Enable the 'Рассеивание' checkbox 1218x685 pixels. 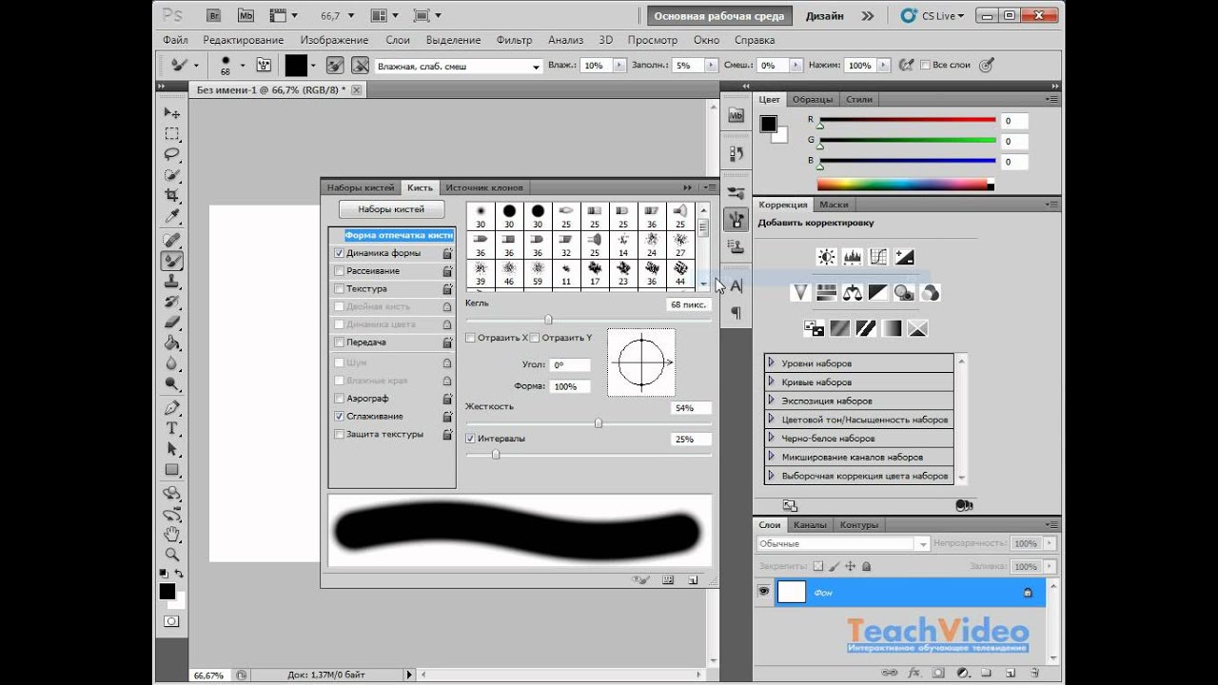(340, 271)
